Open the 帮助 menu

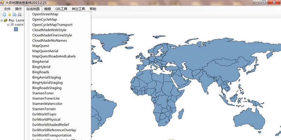tap(93, 9)
